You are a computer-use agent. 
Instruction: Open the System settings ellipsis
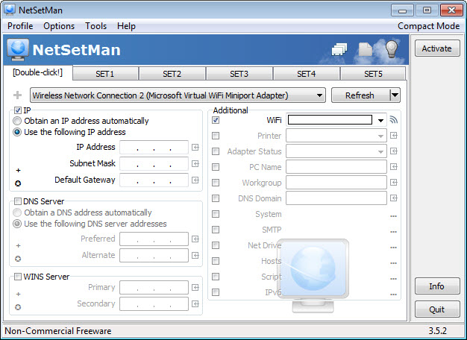point(393,216)
